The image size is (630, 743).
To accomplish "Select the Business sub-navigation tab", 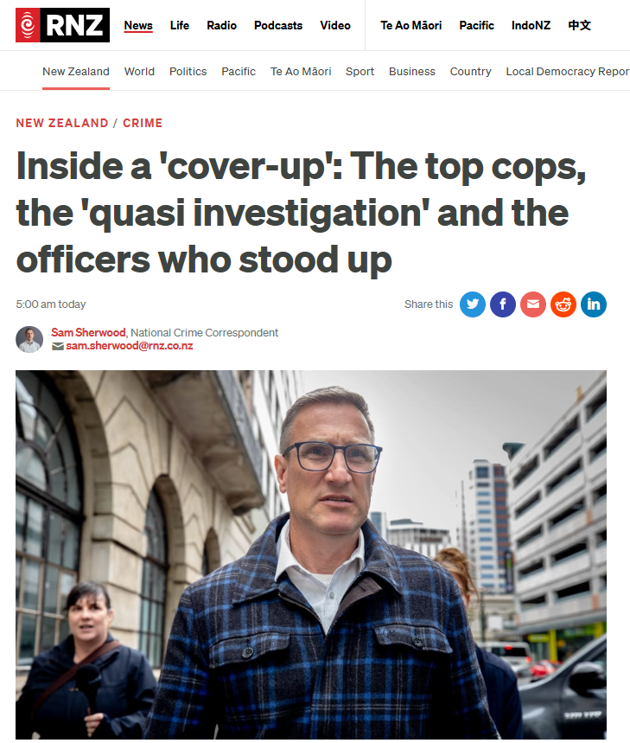I will (x=412, y=72).
